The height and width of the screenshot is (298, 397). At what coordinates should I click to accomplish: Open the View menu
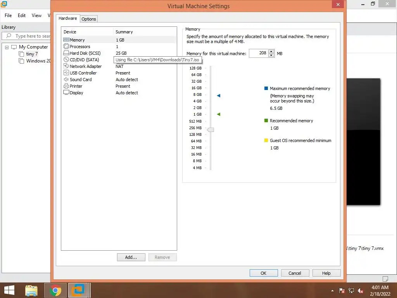[x=36, y=16]
